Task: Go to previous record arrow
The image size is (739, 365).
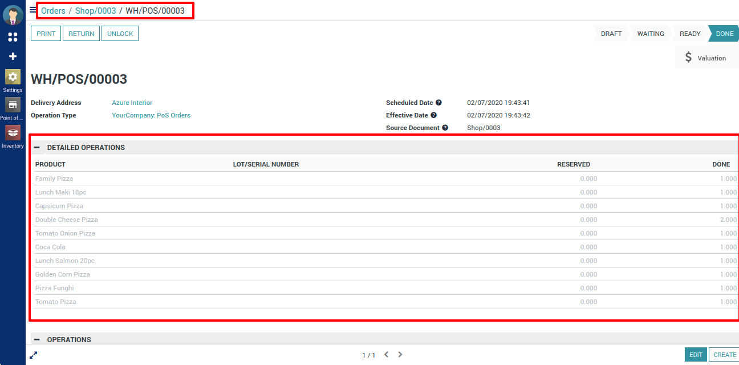Action: (386, 355)
